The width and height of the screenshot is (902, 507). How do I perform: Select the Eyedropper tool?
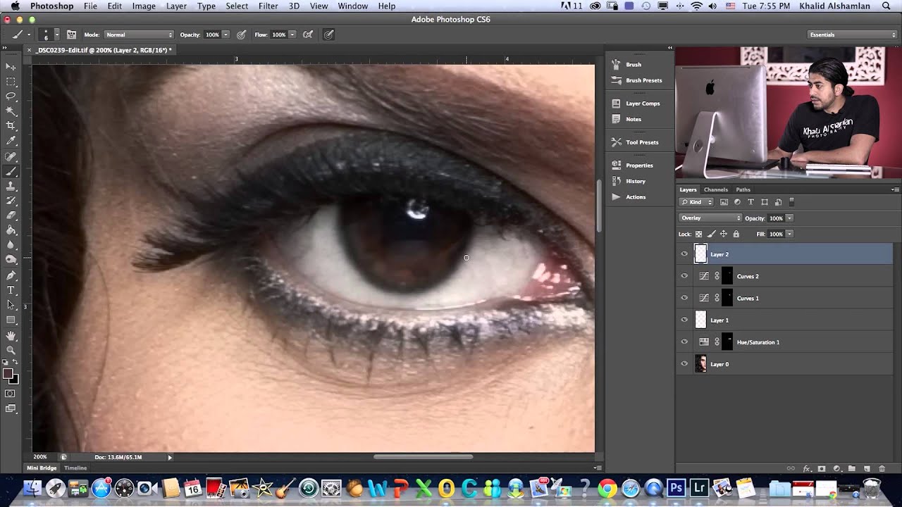11,141
